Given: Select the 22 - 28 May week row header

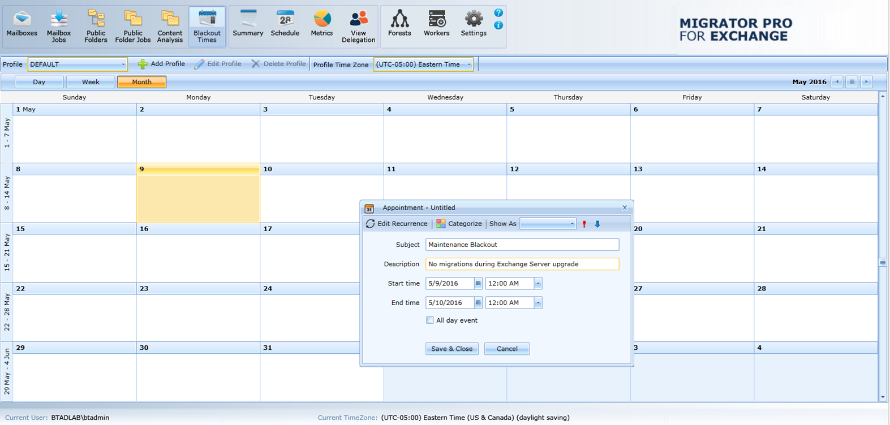Looking at the screenshot, I should pos(7,312).
